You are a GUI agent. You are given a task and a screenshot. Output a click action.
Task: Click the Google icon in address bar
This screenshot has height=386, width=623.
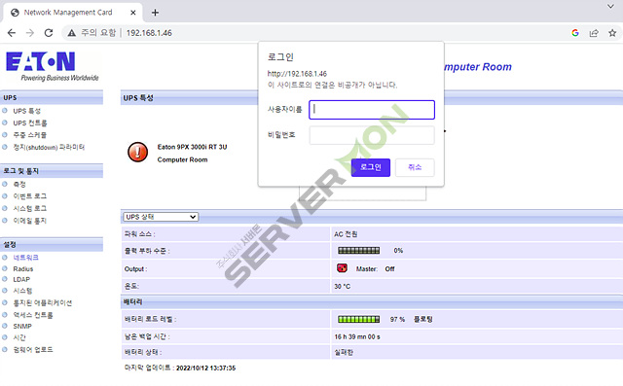coord(575,33)
